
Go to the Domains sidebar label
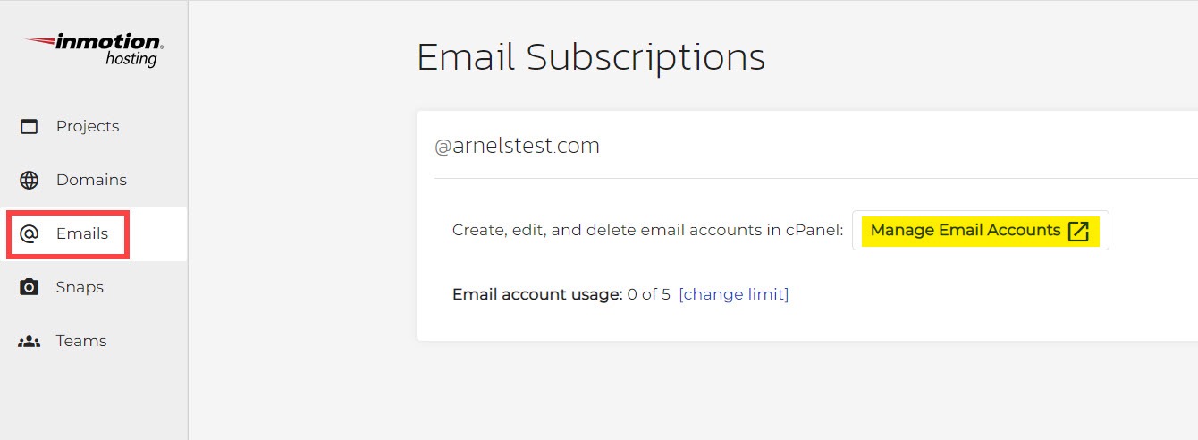click(x=91, y=180)
